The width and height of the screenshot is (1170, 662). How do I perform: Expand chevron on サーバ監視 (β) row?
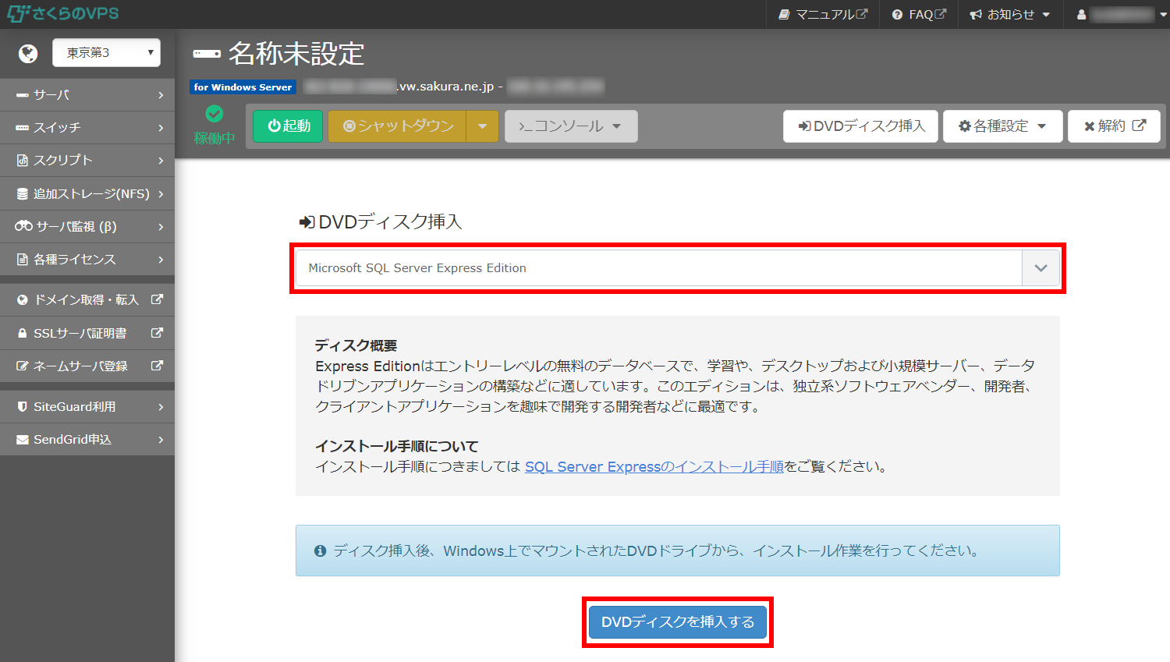pyautogui.click(x=161, y=226)
